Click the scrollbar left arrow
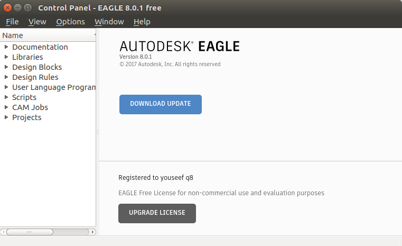Screen dimensions: 402x246 tap(3, 232)
